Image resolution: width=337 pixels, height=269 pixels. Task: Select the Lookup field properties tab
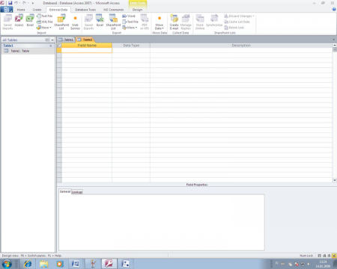[x=77, y=192]
